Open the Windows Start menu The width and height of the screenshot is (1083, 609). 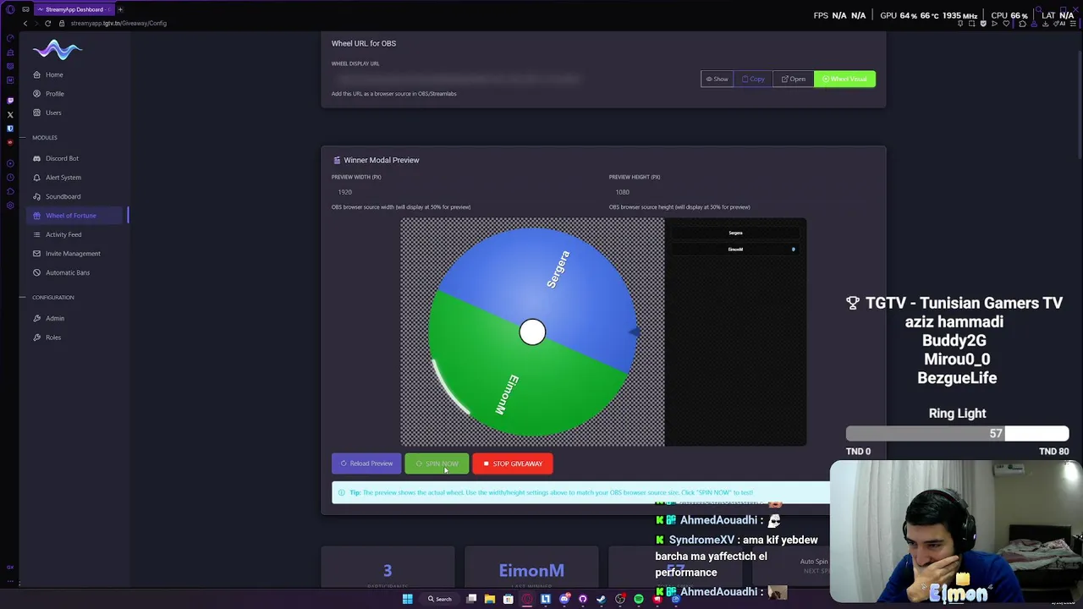[407, 599]
